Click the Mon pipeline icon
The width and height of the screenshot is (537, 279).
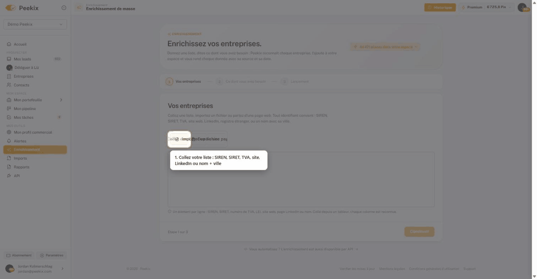(x=9, y=109)
